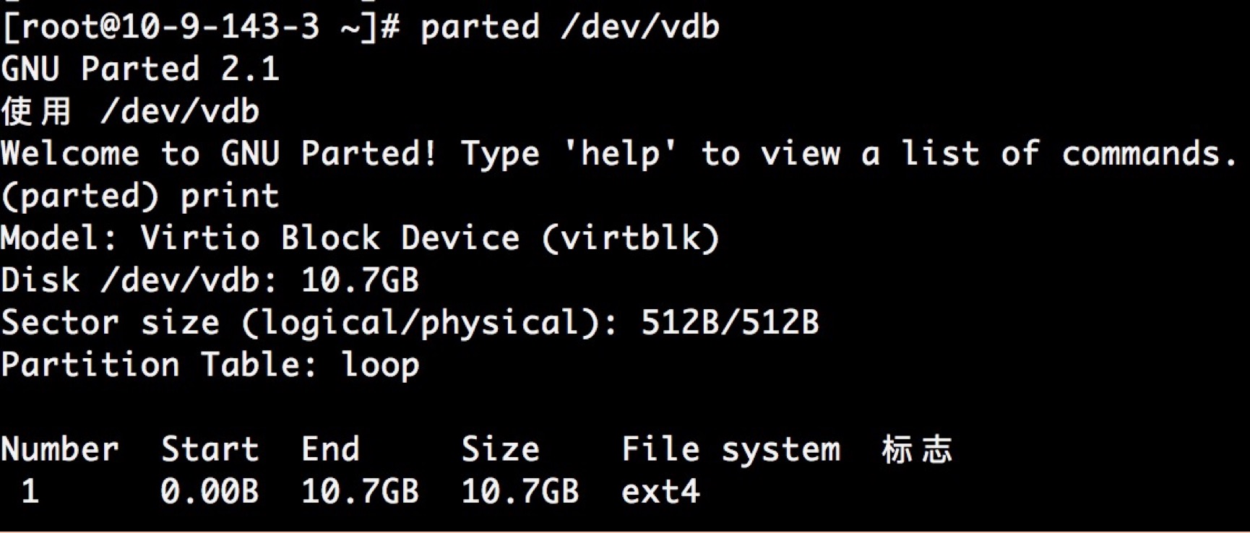Image resolution: width=1250 pixels, height=533 pixels.
Task: Click the 'Number' column header
Action: point(60,449)
